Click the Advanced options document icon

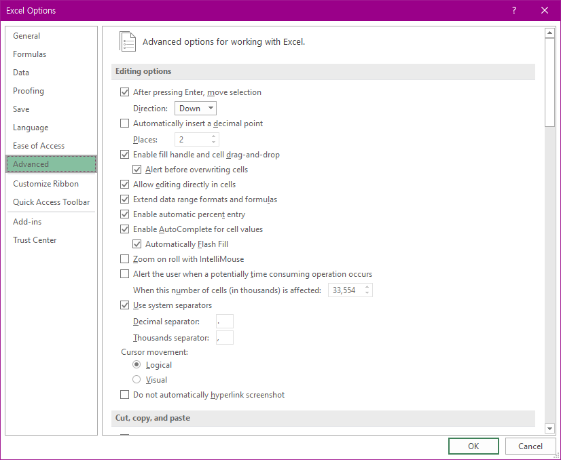(128, 41)
